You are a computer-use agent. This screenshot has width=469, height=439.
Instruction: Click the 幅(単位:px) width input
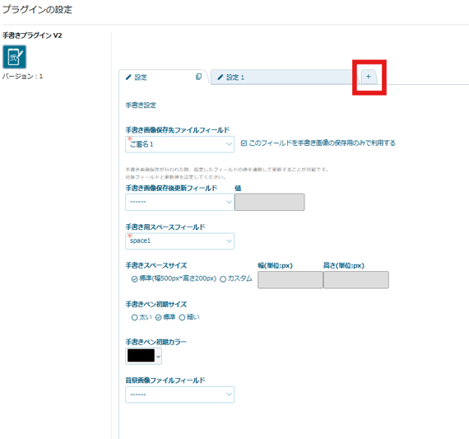point(290,280)
